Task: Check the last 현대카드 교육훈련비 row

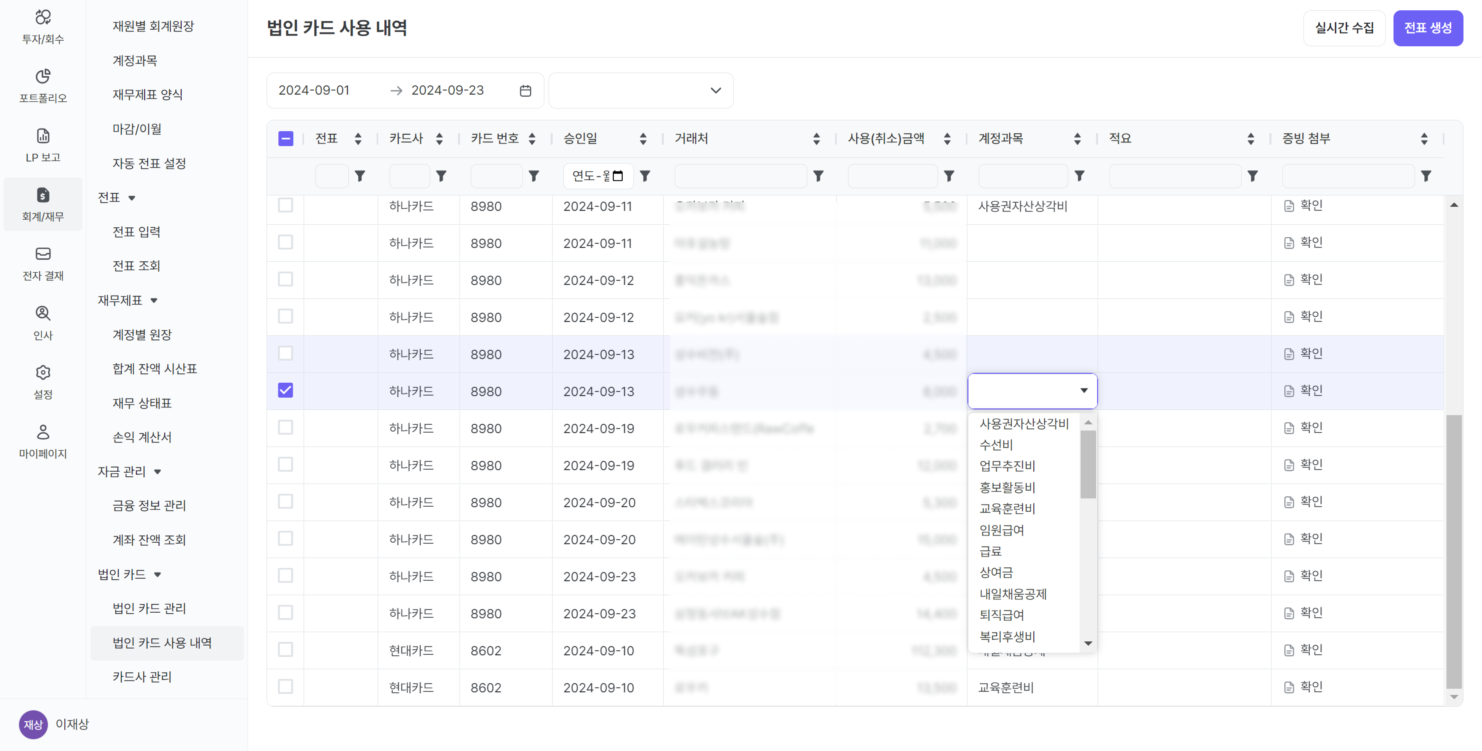Action: [285, 687]
